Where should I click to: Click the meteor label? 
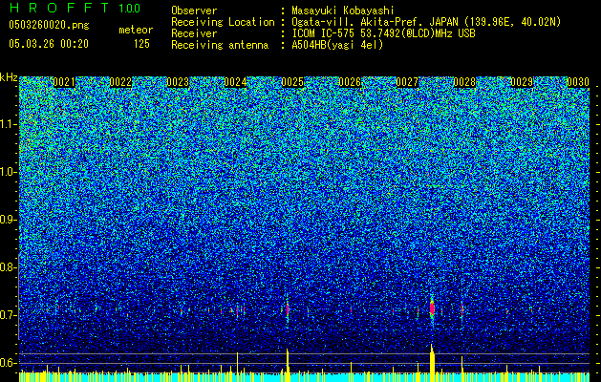[136, 30]
